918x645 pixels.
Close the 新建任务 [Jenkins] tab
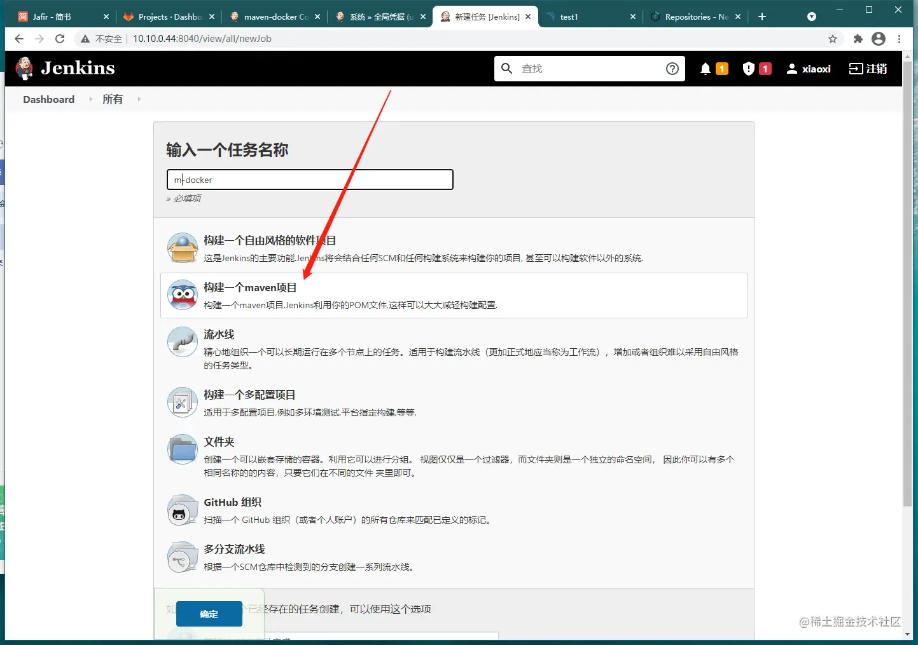tap(528, 17)
